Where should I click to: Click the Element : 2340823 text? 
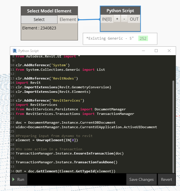(39, 28)
